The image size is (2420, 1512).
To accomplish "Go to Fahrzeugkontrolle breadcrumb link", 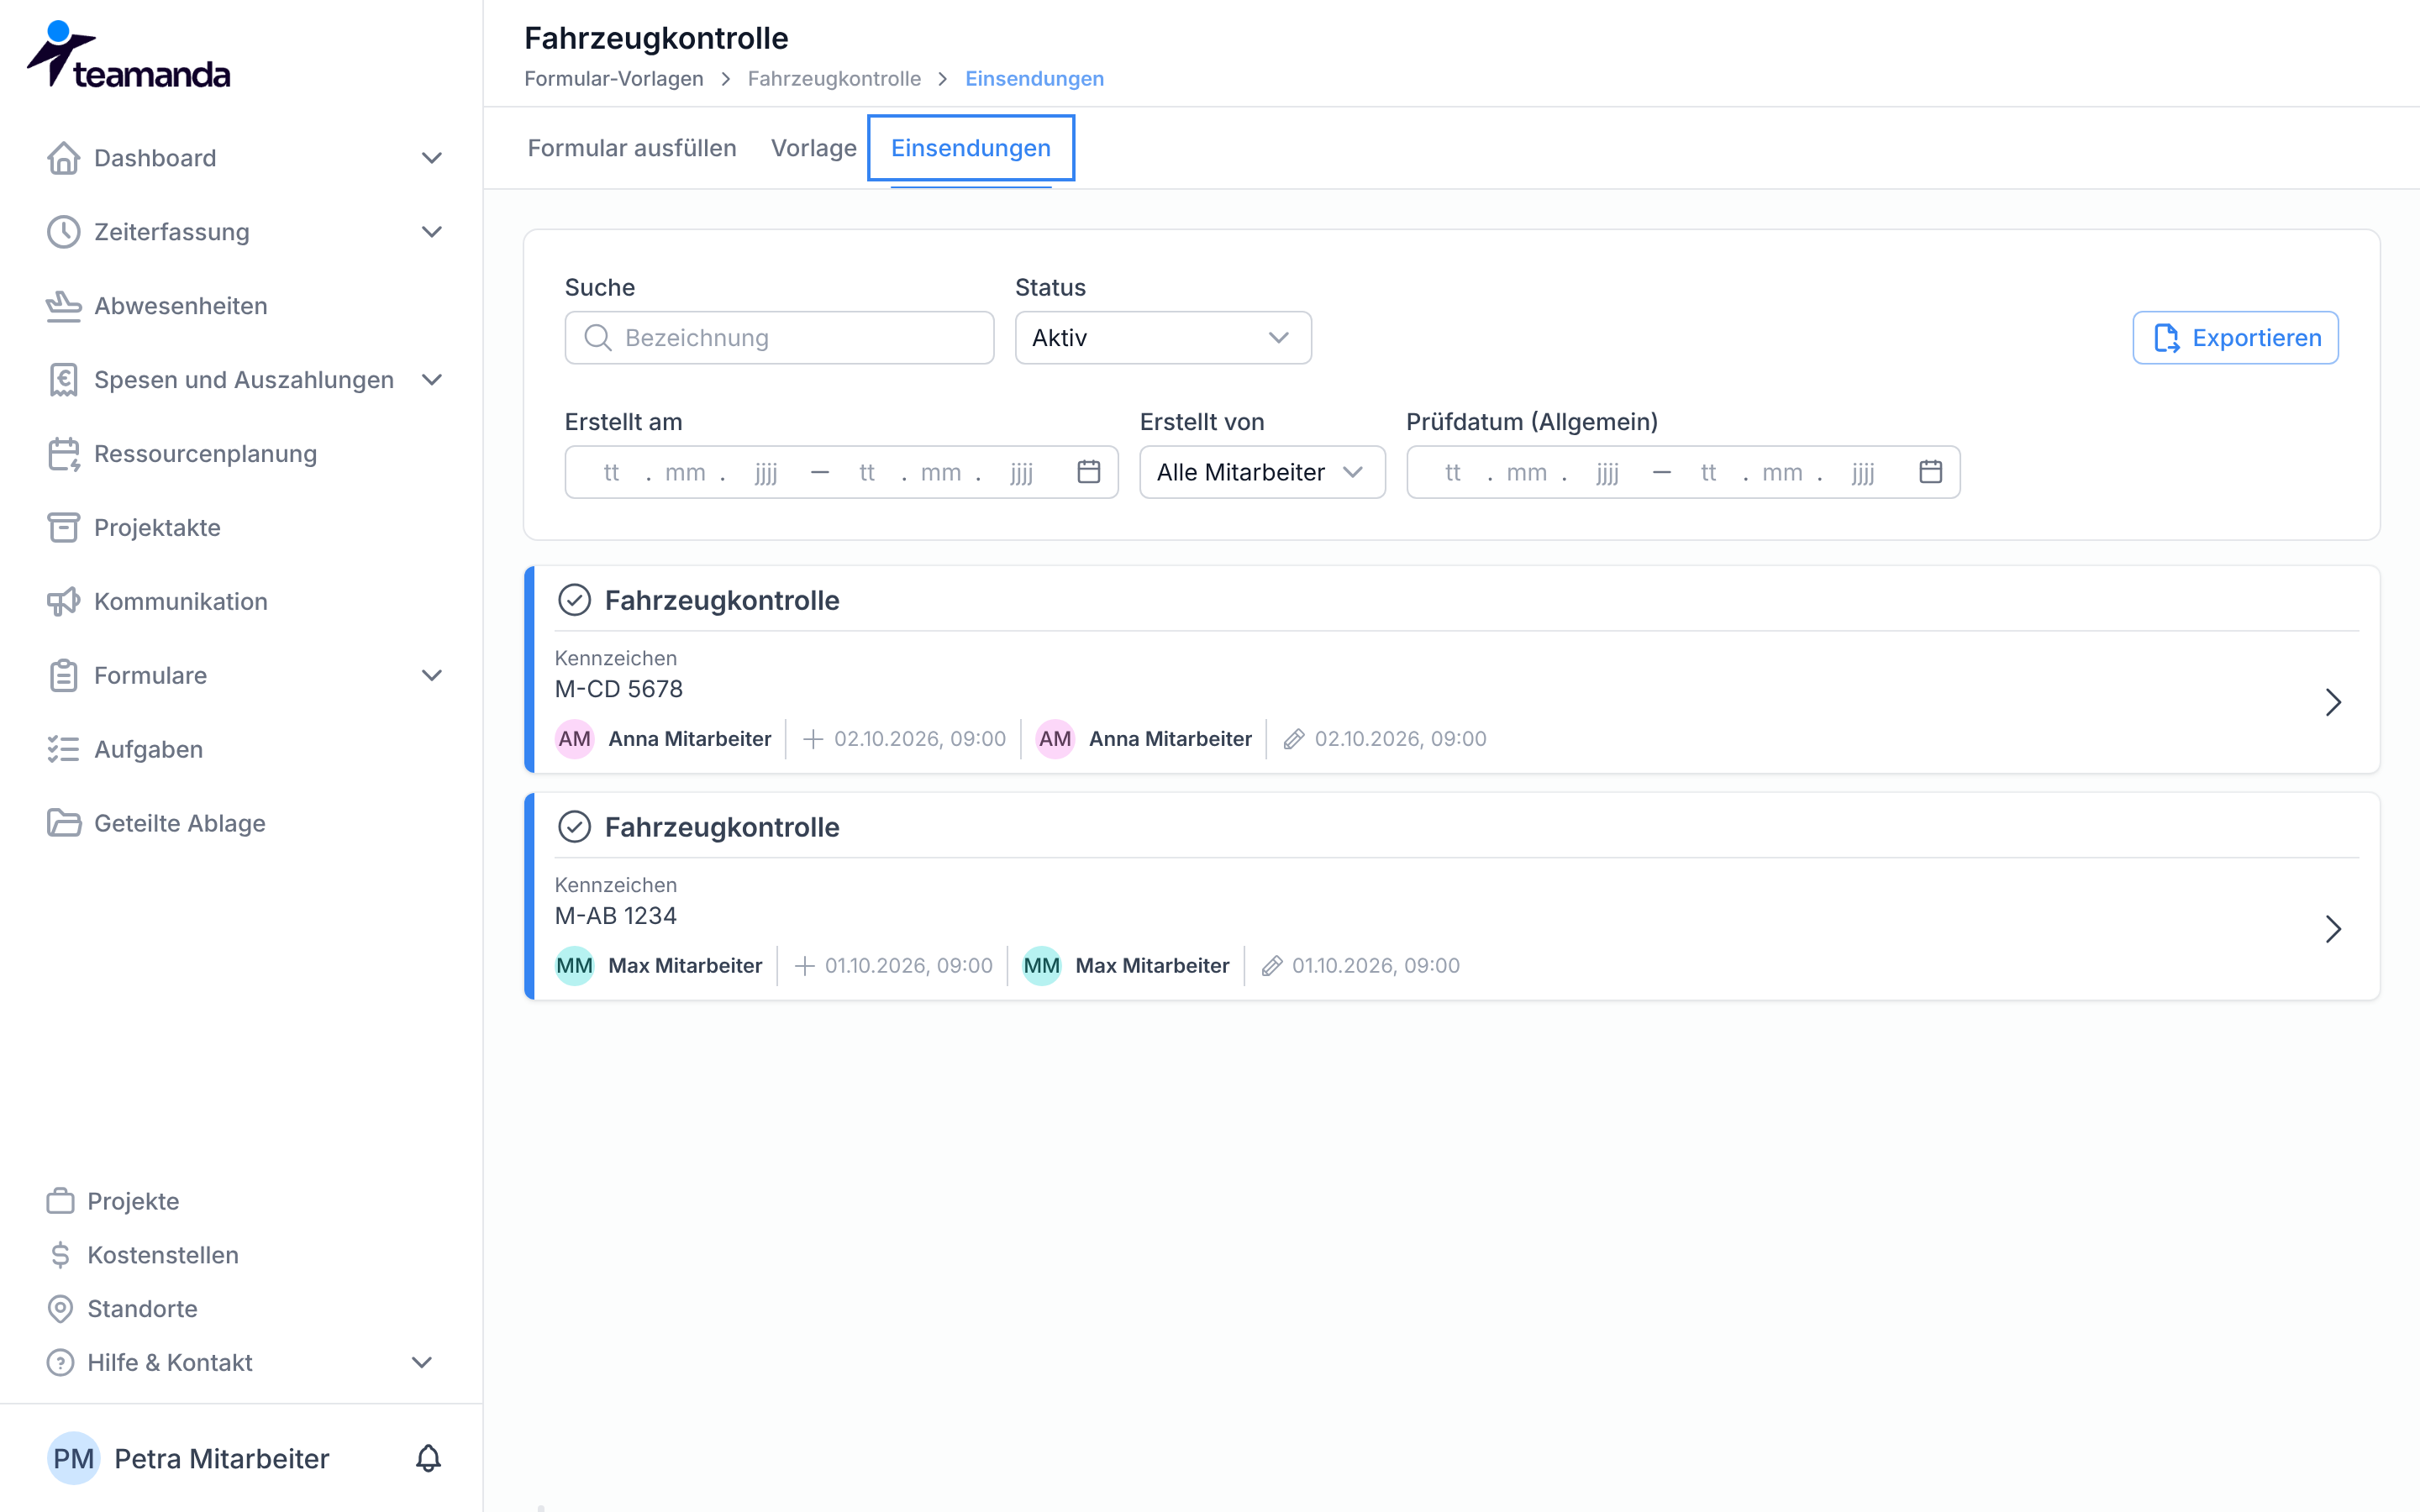I will coord(834,79).
